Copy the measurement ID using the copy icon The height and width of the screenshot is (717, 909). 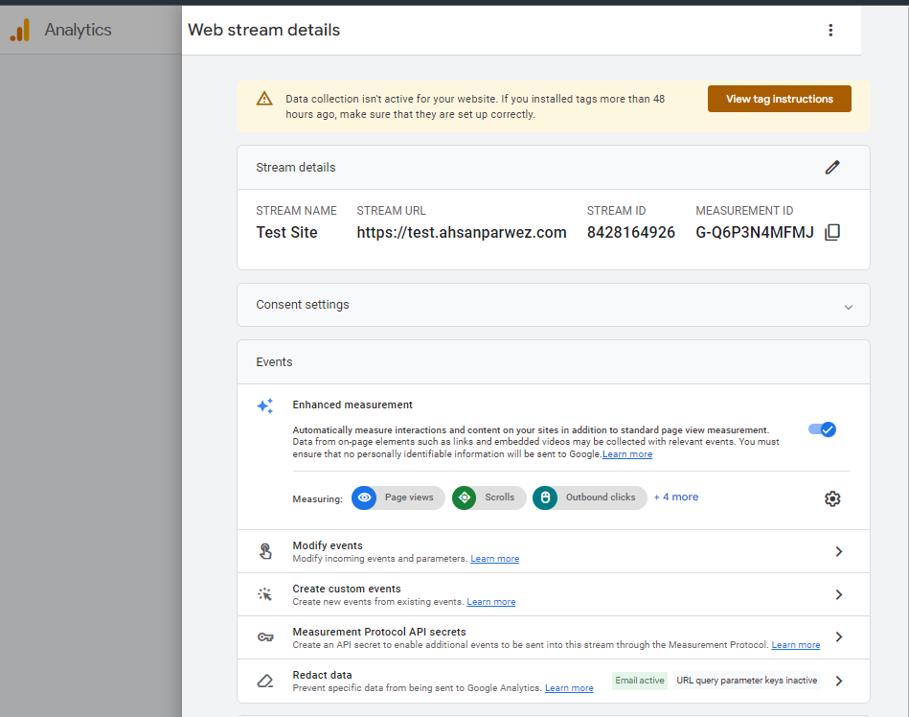coord(832,232)
